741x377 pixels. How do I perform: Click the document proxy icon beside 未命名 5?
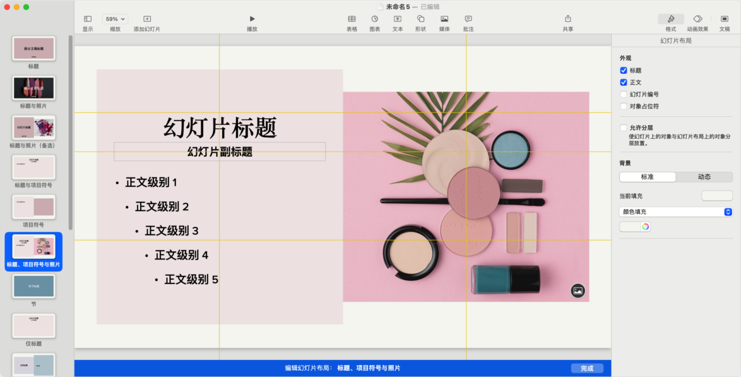(381, 6)
